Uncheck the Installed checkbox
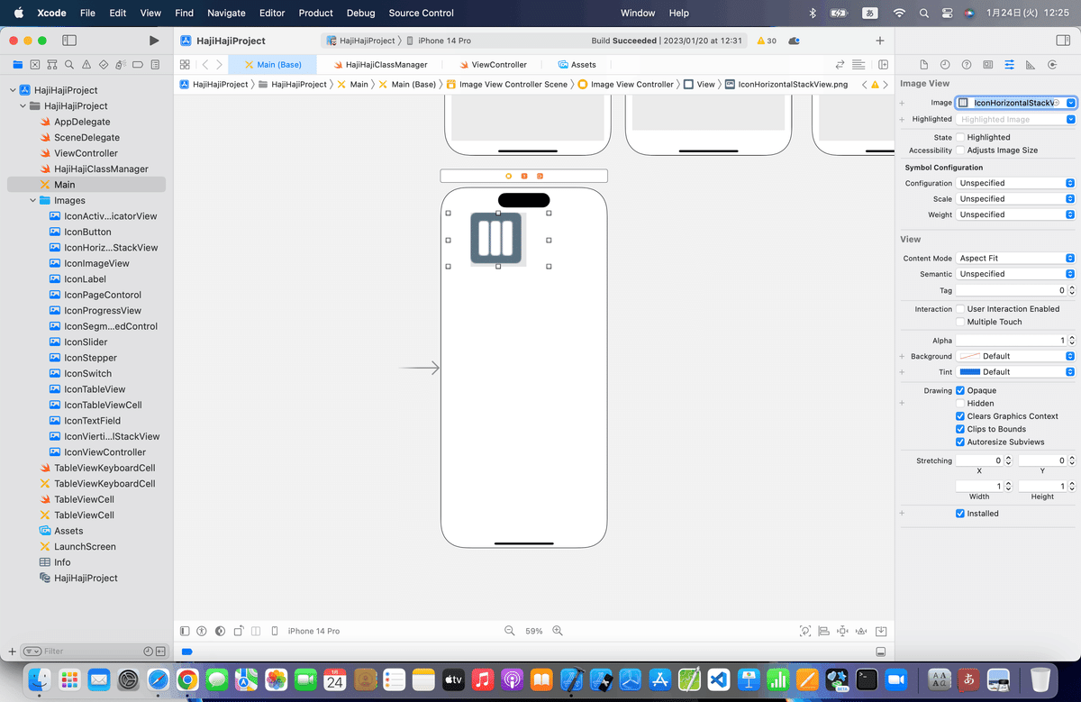This screenshot has height=702, width=1081. [x=960, y=514]
